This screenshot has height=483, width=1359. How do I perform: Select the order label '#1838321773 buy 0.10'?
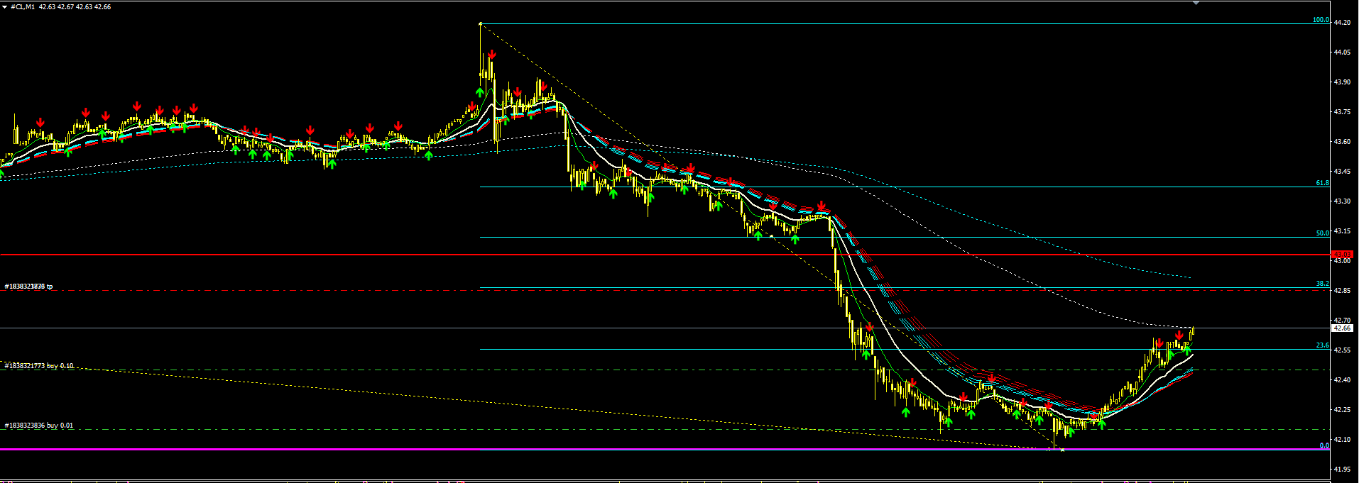pyautogui.click(x=39, y=366)
